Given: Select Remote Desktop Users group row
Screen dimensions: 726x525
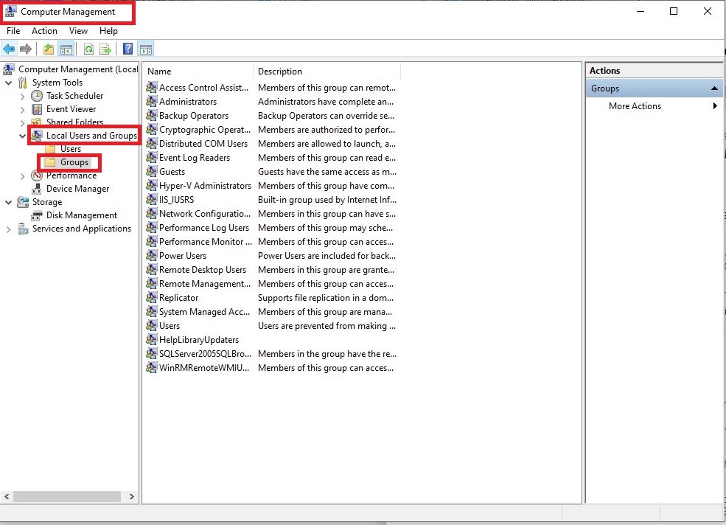Looking at the screenshot, I should click(x=203, y=270).
